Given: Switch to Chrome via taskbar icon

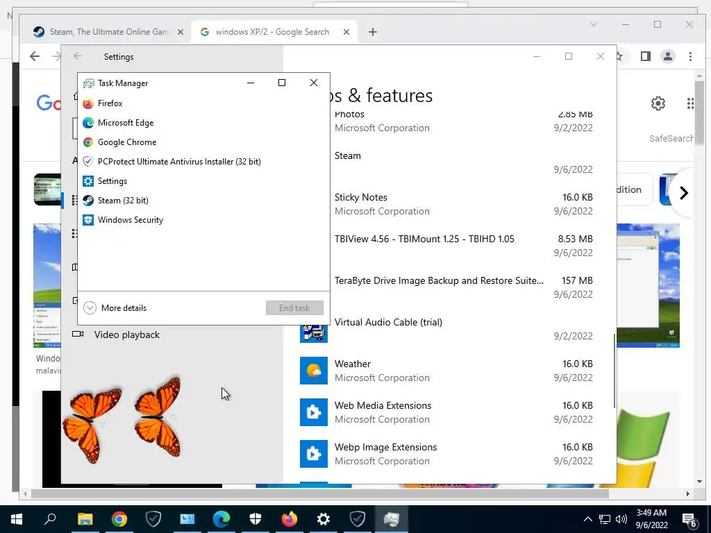Looking at the screenshot, I should point(119,519).
